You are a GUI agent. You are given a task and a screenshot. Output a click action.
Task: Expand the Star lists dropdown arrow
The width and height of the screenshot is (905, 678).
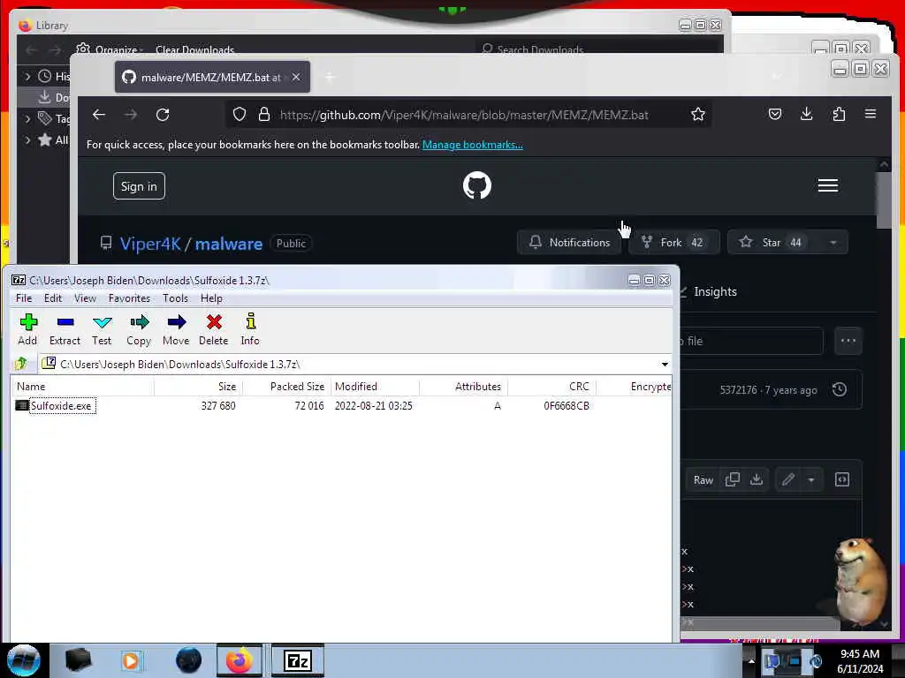[833, 242]
